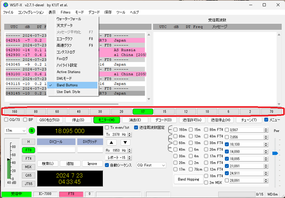Screen dimensions: 285x198
Task: Click the green S split indicator
Action: (x=32, y=131)
